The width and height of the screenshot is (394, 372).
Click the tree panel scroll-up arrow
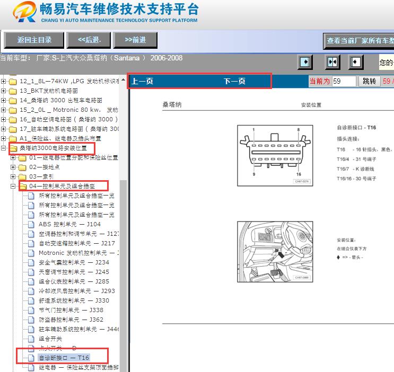coord(123,80)
